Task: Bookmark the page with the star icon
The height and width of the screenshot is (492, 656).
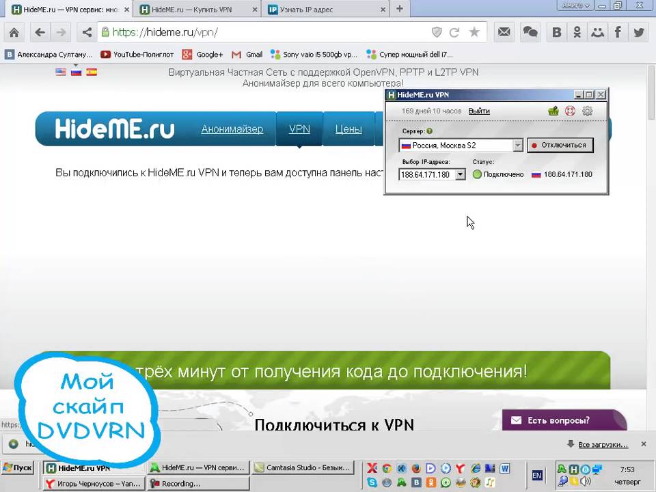Action: pyautogui.click(x=474, y=32)
